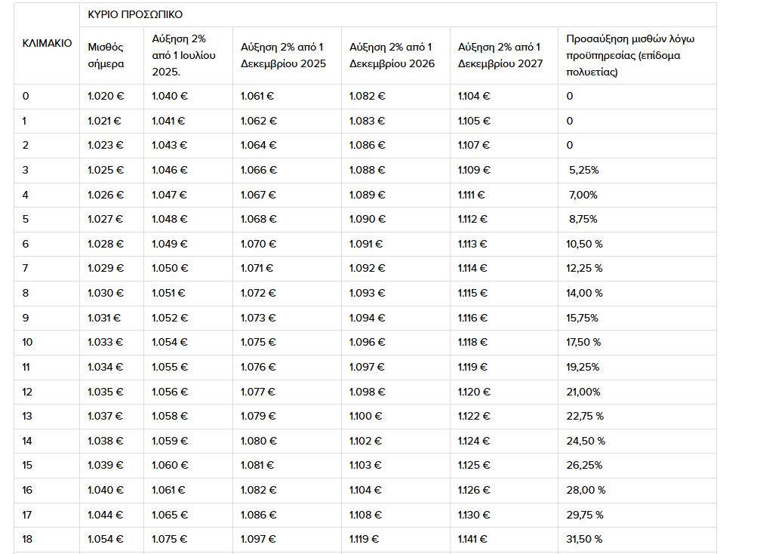760x554 pixels.
Task: Select the 1.100 € cell in row 13
Action: coord(366,416)
